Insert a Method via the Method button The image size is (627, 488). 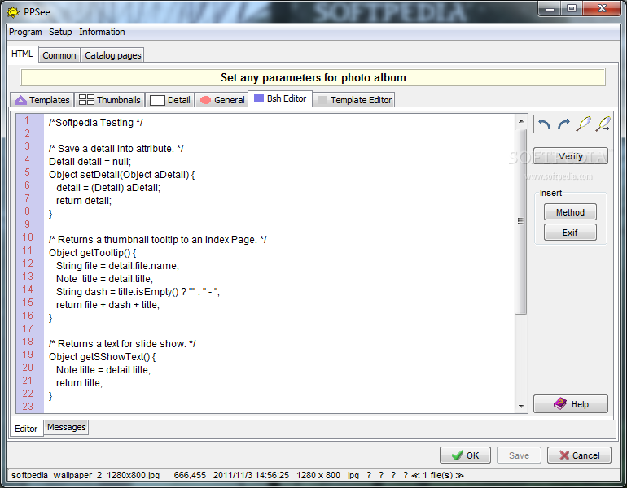point(570,212)
